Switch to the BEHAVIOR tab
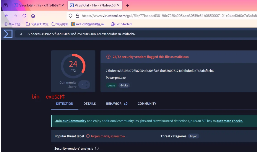This screenshot has height=152, width=257. click(114, 104)
